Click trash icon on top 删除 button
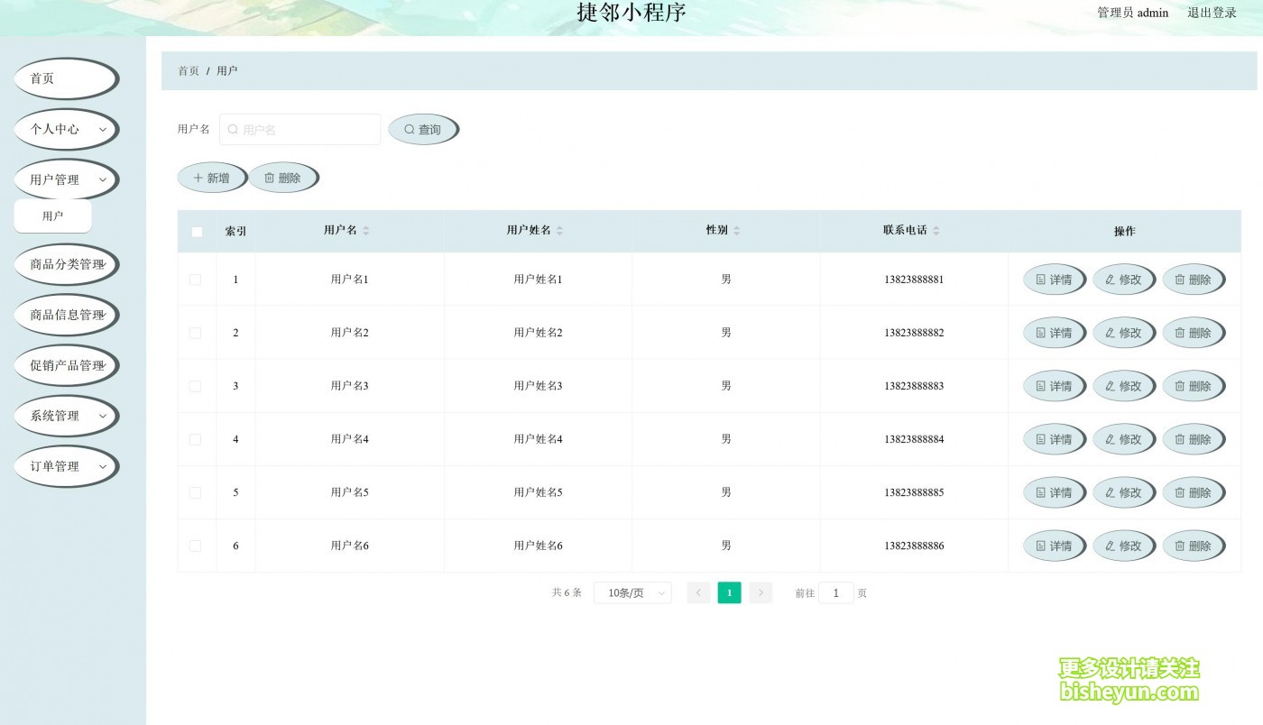Viewport: 1263px width, 725px height. 269,179
